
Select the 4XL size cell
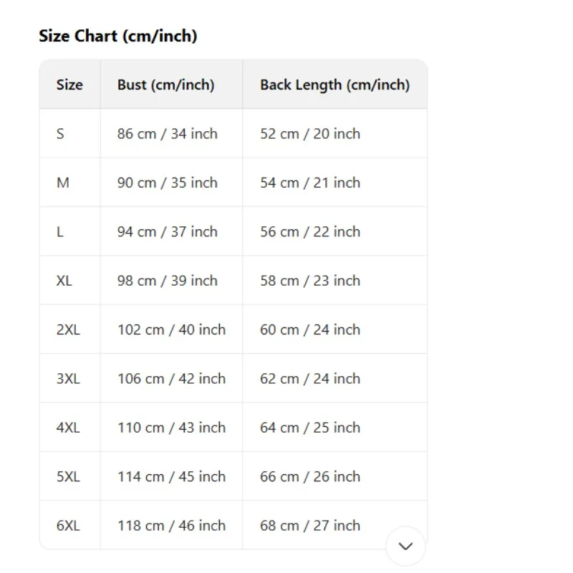pyautogui.click(x=68, y=428)
